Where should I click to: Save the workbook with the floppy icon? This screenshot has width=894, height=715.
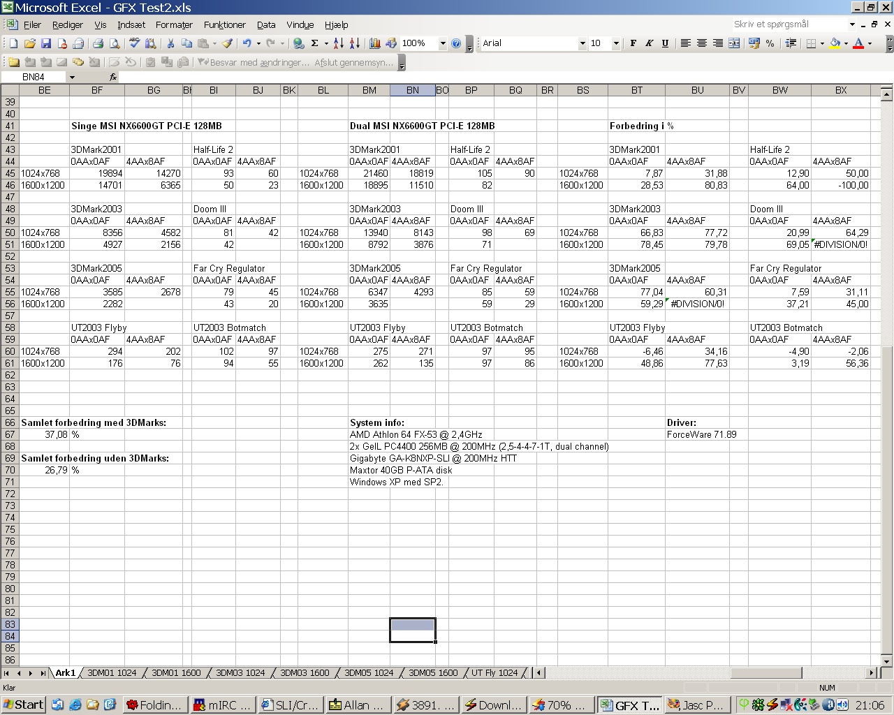coord(46,43)
